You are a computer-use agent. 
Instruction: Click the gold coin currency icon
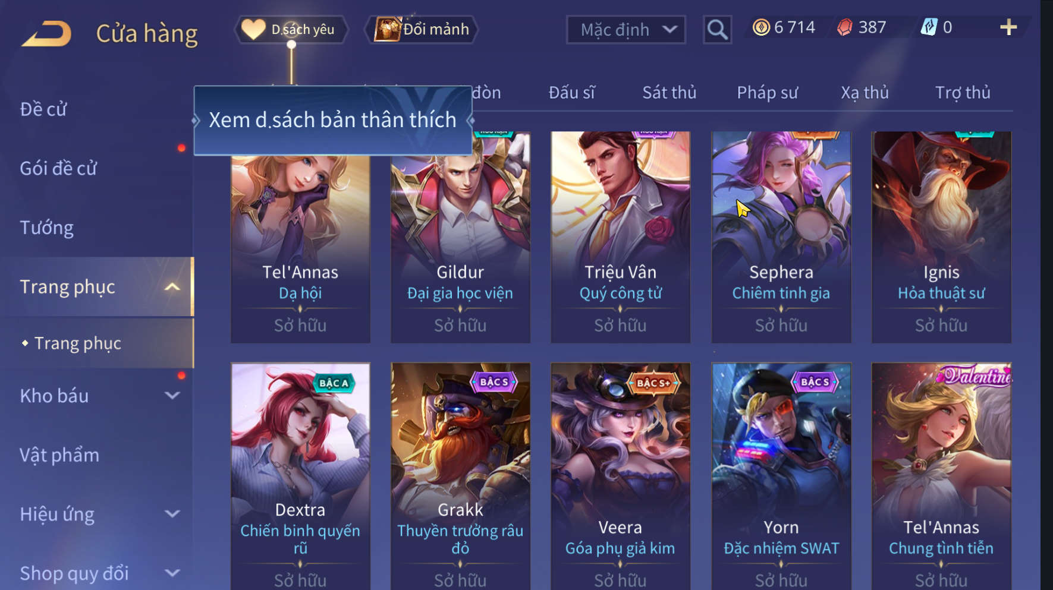click(x=761, y=27)
